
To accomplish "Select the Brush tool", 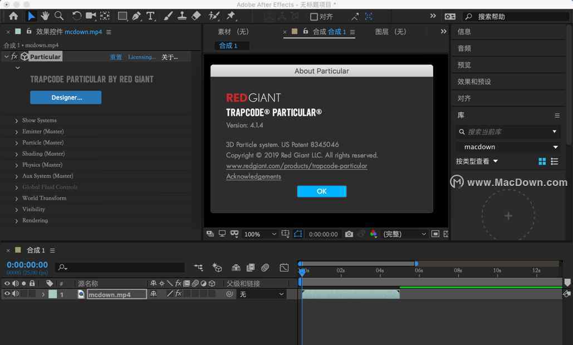I will click(168, 16).
